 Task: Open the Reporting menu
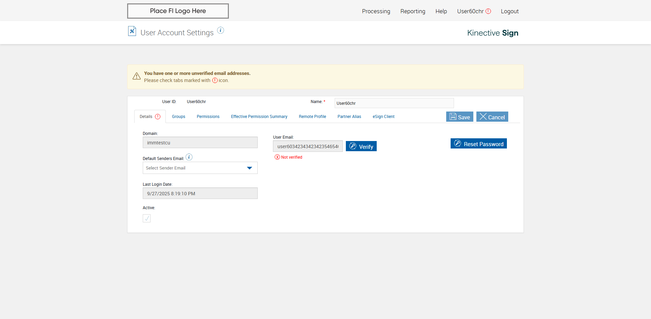click(x=413, y=11)
